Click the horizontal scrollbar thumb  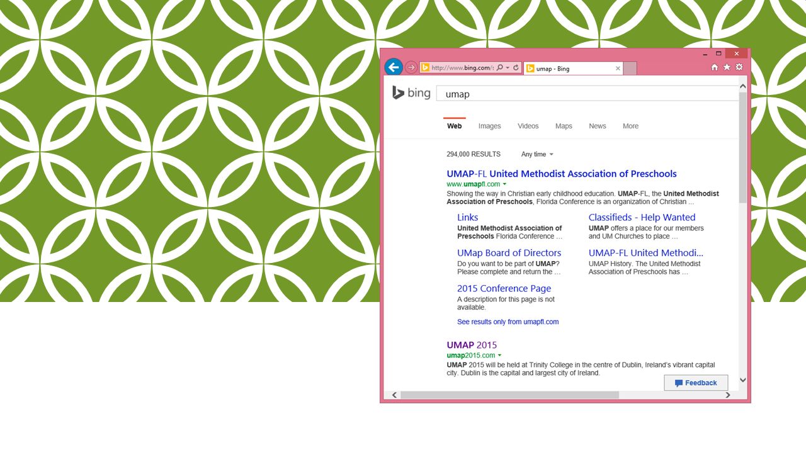[509, 395]
